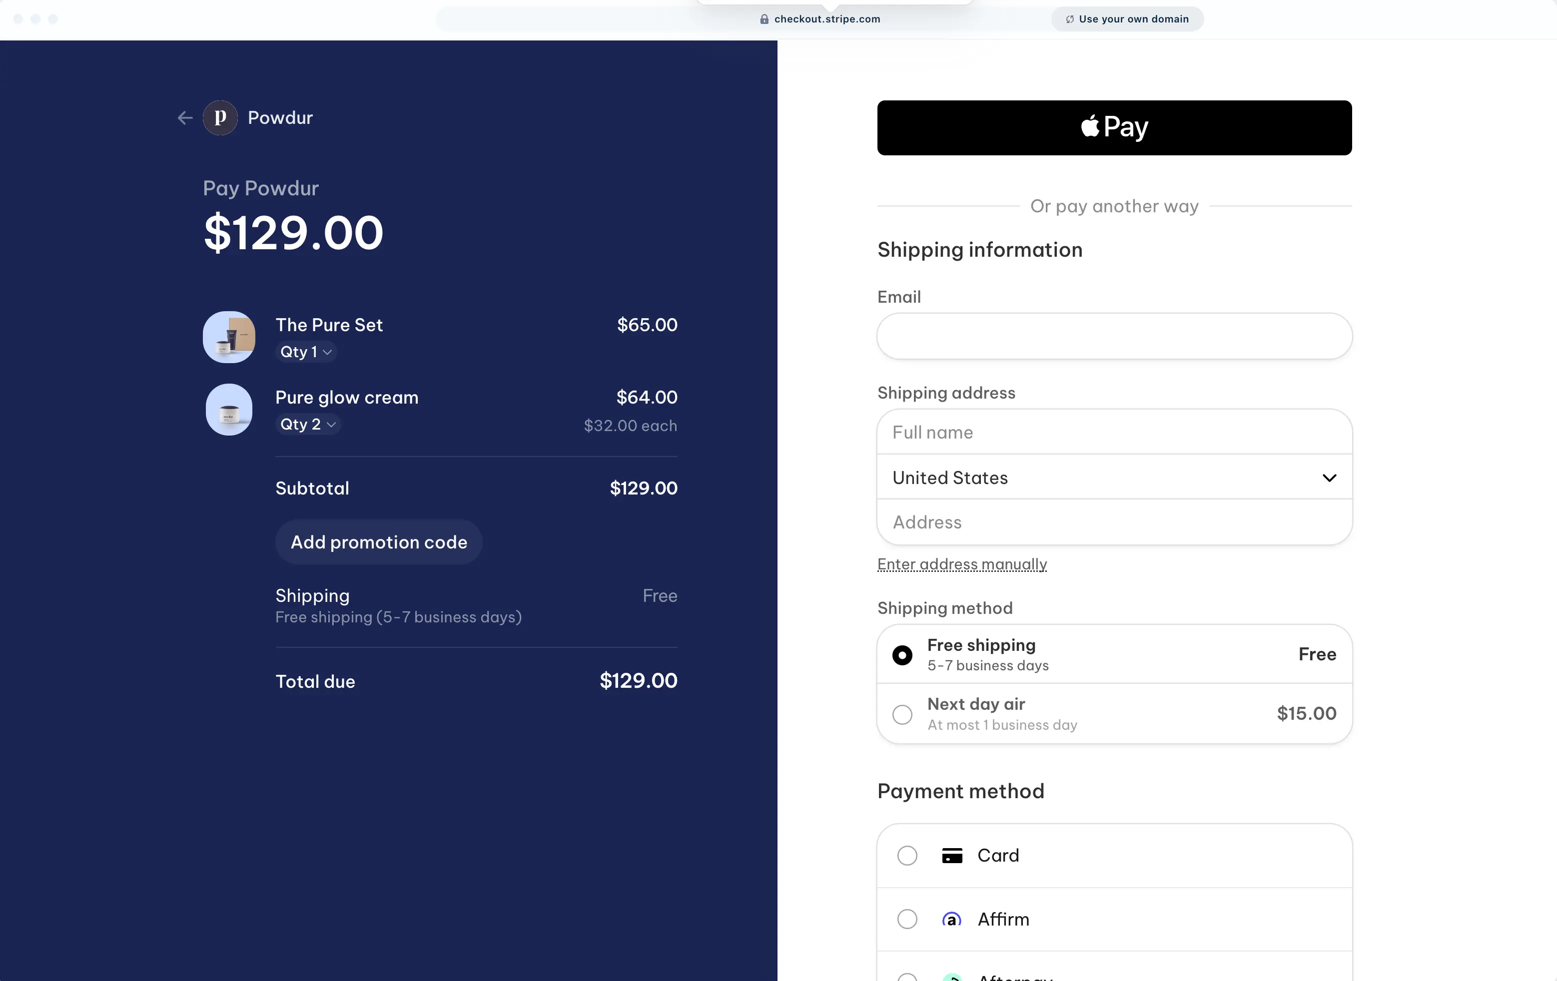The height and width of the screenshot is (981, 1557).
Task: Click the Use your own domain button
Action: pos(1127,19)
